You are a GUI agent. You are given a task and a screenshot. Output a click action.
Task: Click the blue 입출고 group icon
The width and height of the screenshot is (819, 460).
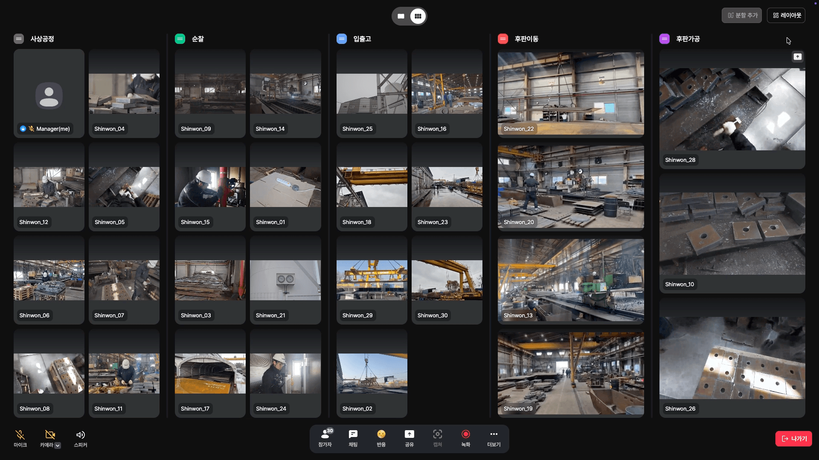coord(342,39)
